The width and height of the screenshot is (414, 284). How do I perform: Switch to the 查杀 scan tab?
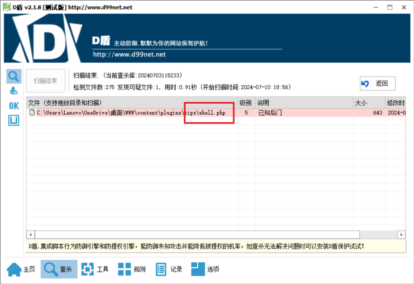click(59, 269)
